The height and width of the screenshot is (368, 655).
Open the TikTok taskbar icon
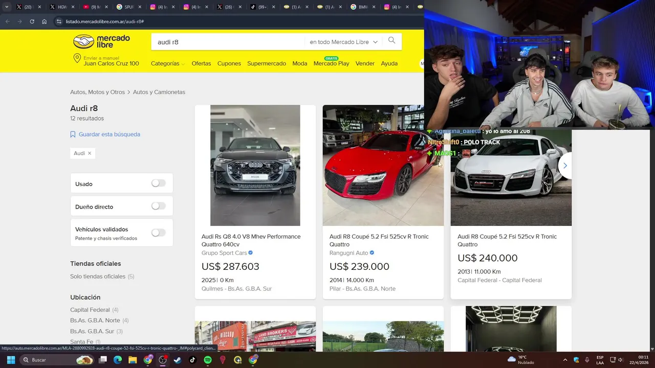[192, 360]
